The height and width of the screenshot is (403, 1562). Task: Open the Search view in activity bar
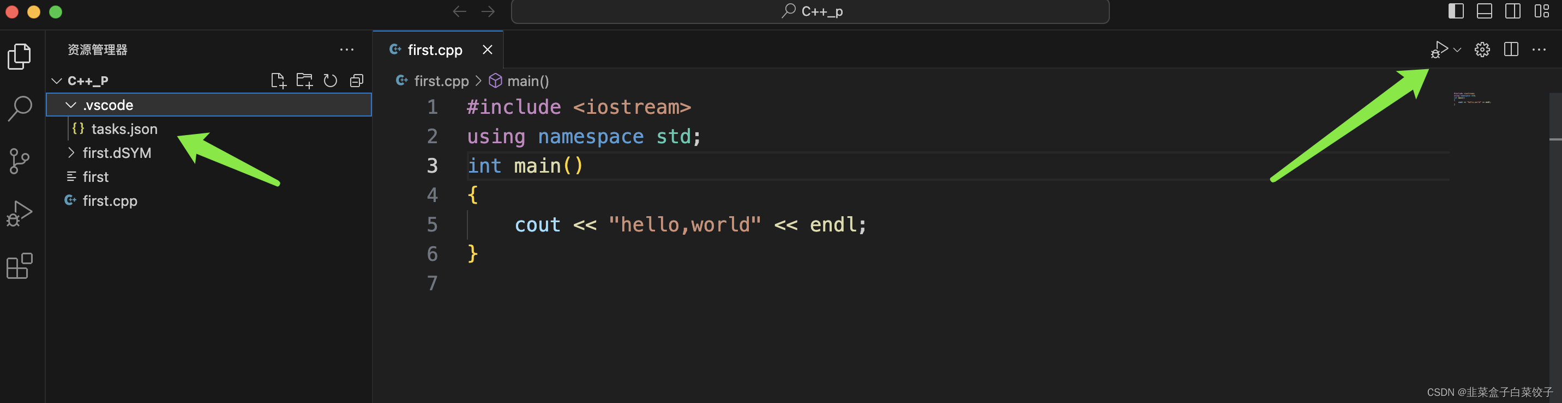(x=20, y=109)
